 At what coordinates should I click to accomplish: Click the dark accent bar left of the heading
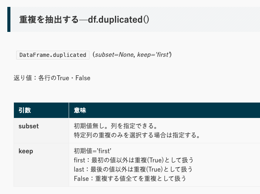pyautogui.click(x=9, y=19)
